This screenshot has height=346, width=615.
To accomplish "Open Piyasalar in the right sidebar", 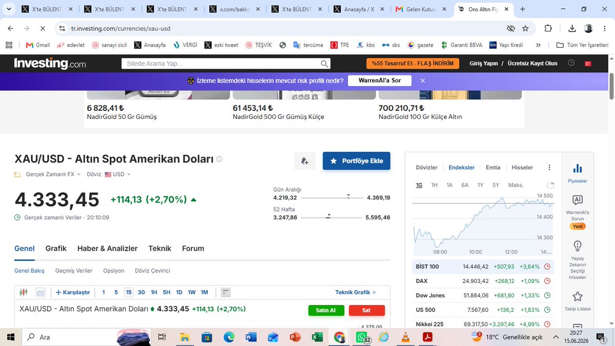I will click(578, 173).
